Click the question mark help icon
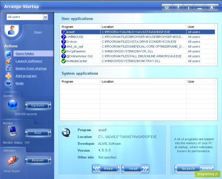The width and height of the screenshot is (222, 179). (178, 7)
